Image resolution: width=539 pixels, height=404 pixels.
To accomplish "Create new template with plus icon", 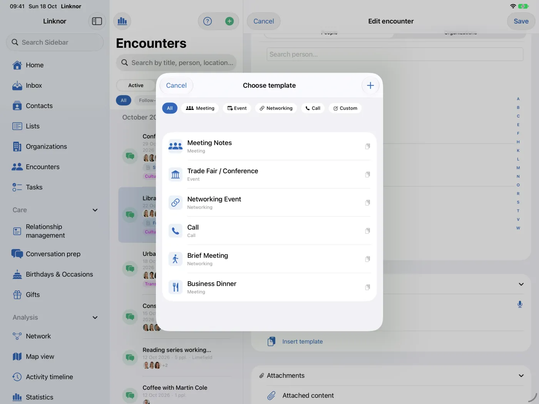I will pos(370,85).
